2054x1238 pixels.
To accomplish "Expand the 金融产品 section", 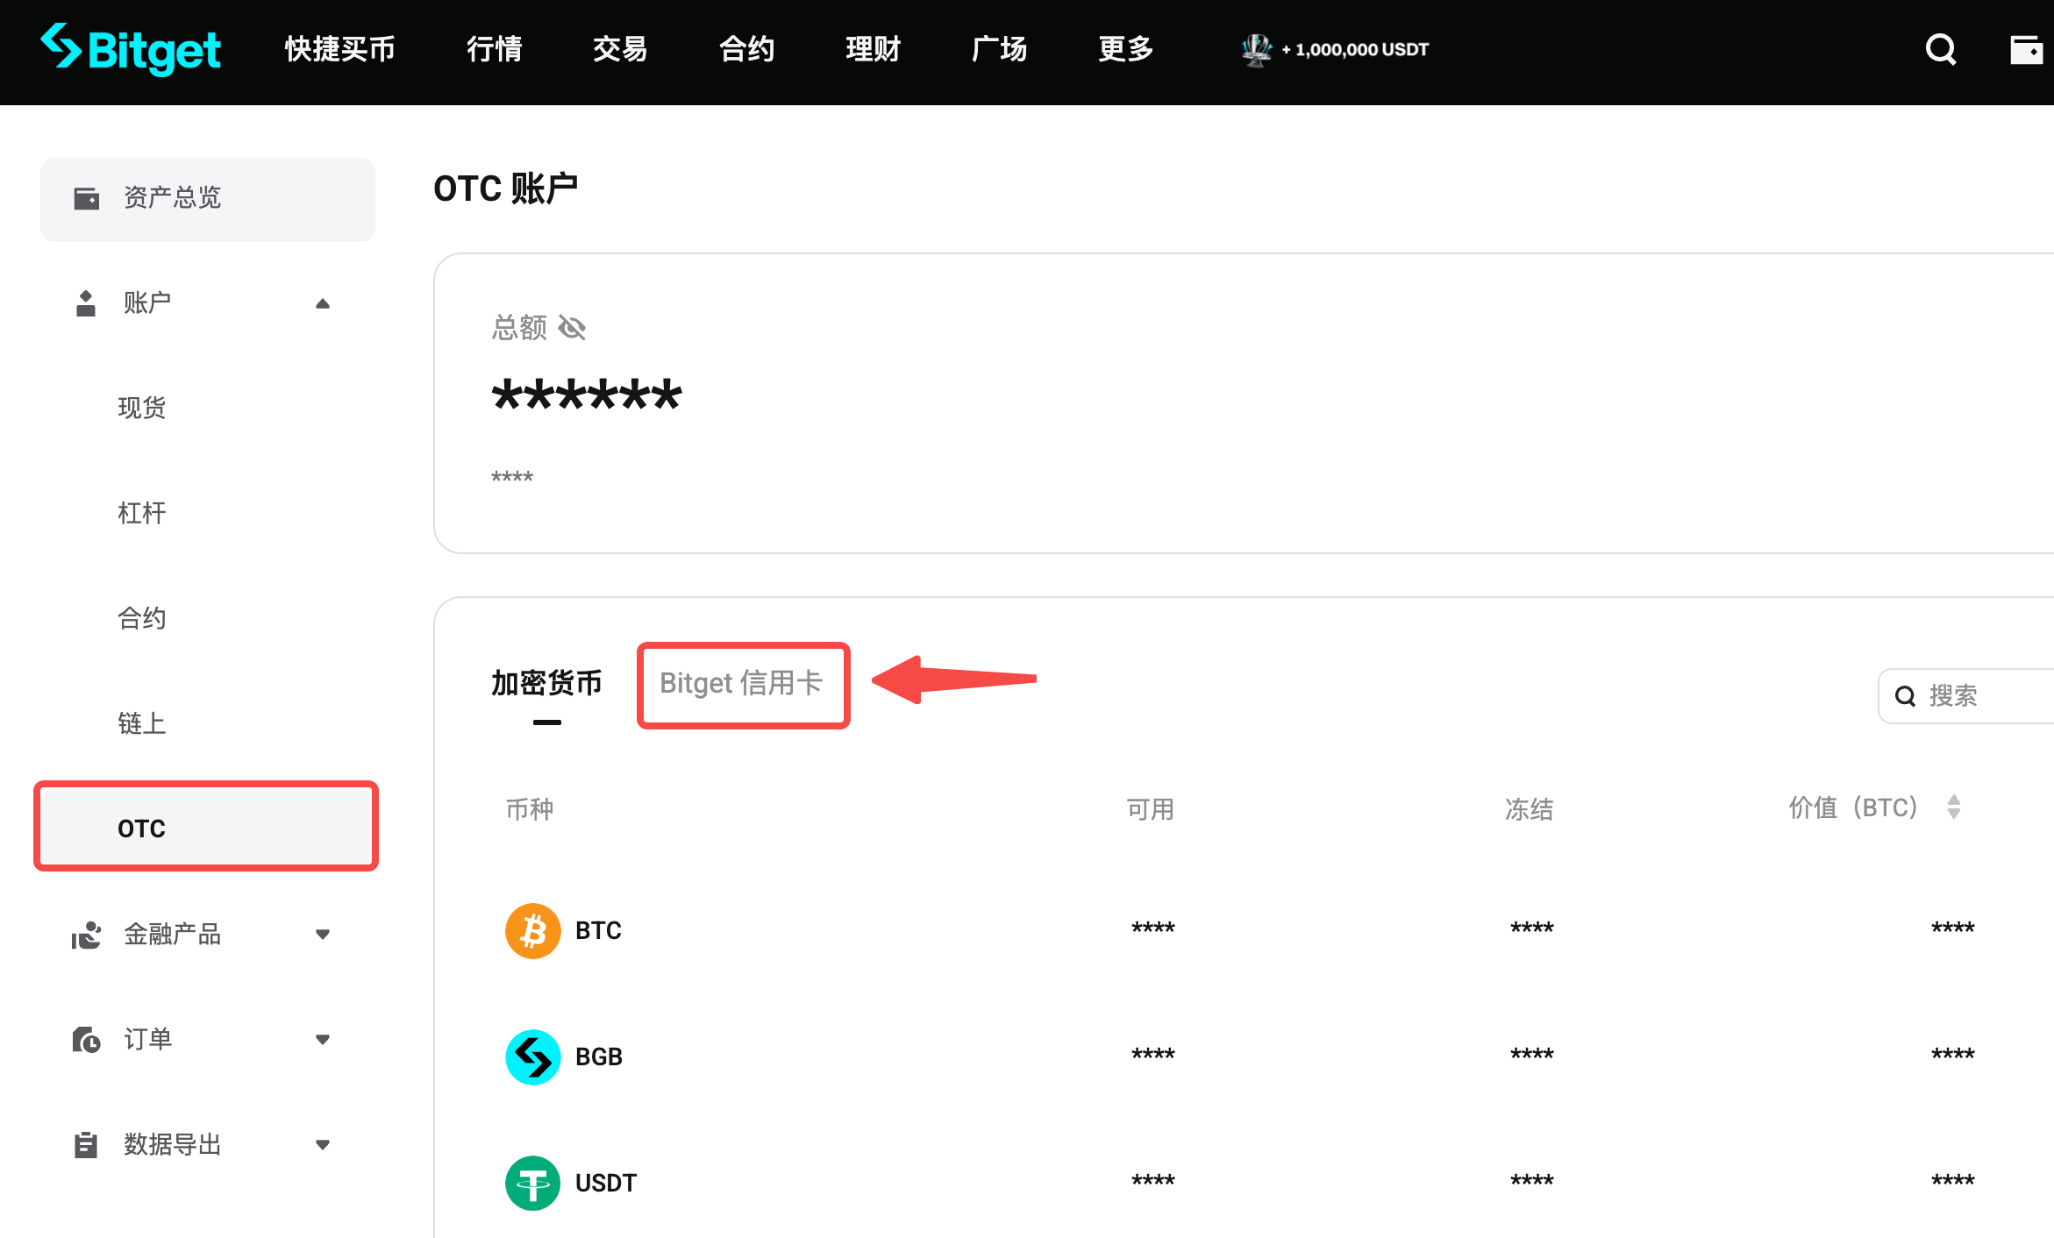I will pos(323,935).
